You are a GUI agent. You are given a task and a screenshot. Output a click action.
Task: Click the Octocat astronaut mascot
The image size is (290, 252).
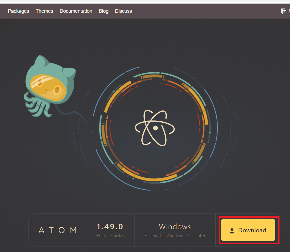pos(50,86)
